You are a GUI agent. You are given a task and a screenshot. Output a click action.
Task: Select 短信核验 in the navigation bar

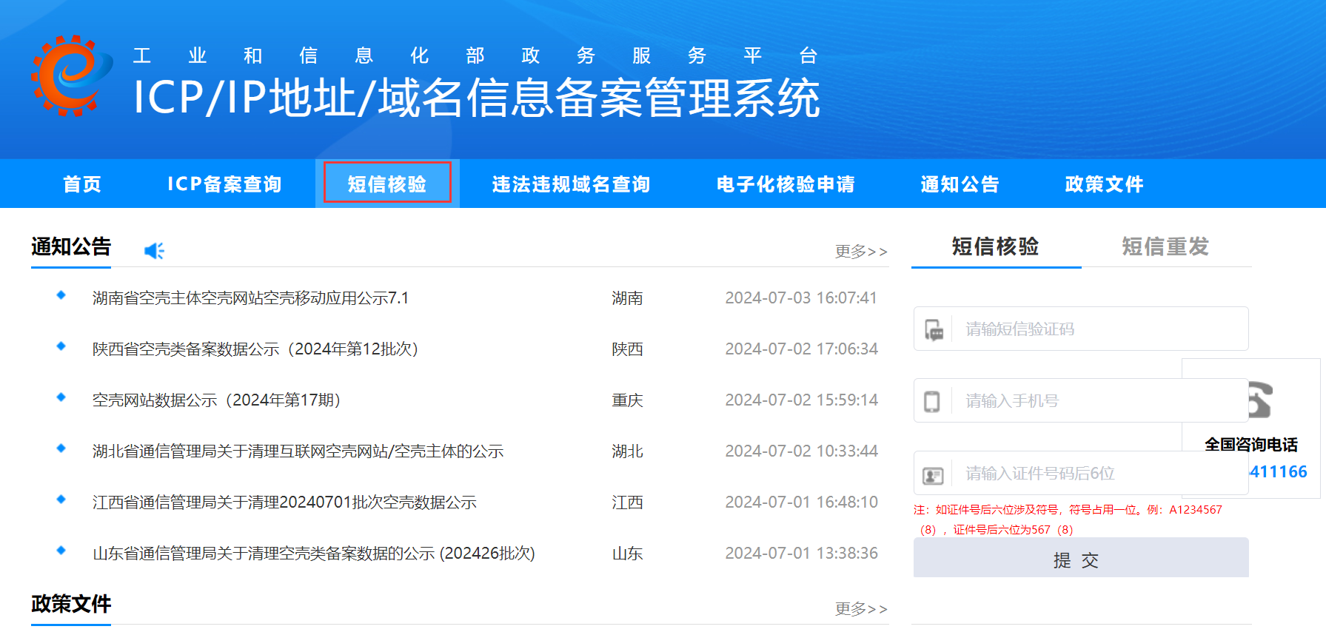[387, 184]
